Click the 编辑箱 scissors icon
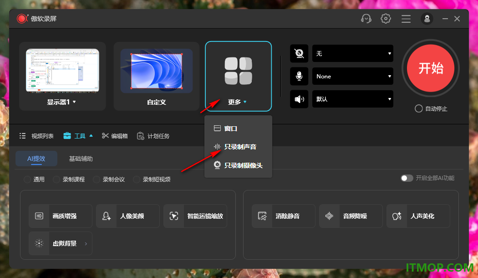 (105, 135)
